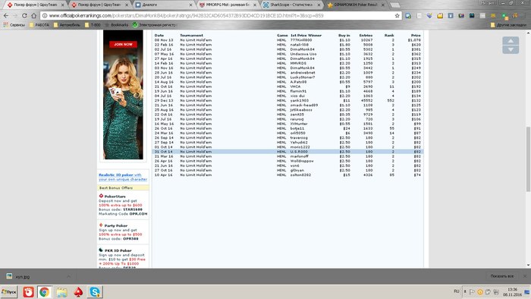Viewport: 531px width, 299px height.
Task: Click Показать все downloads button
Action: 502,276
